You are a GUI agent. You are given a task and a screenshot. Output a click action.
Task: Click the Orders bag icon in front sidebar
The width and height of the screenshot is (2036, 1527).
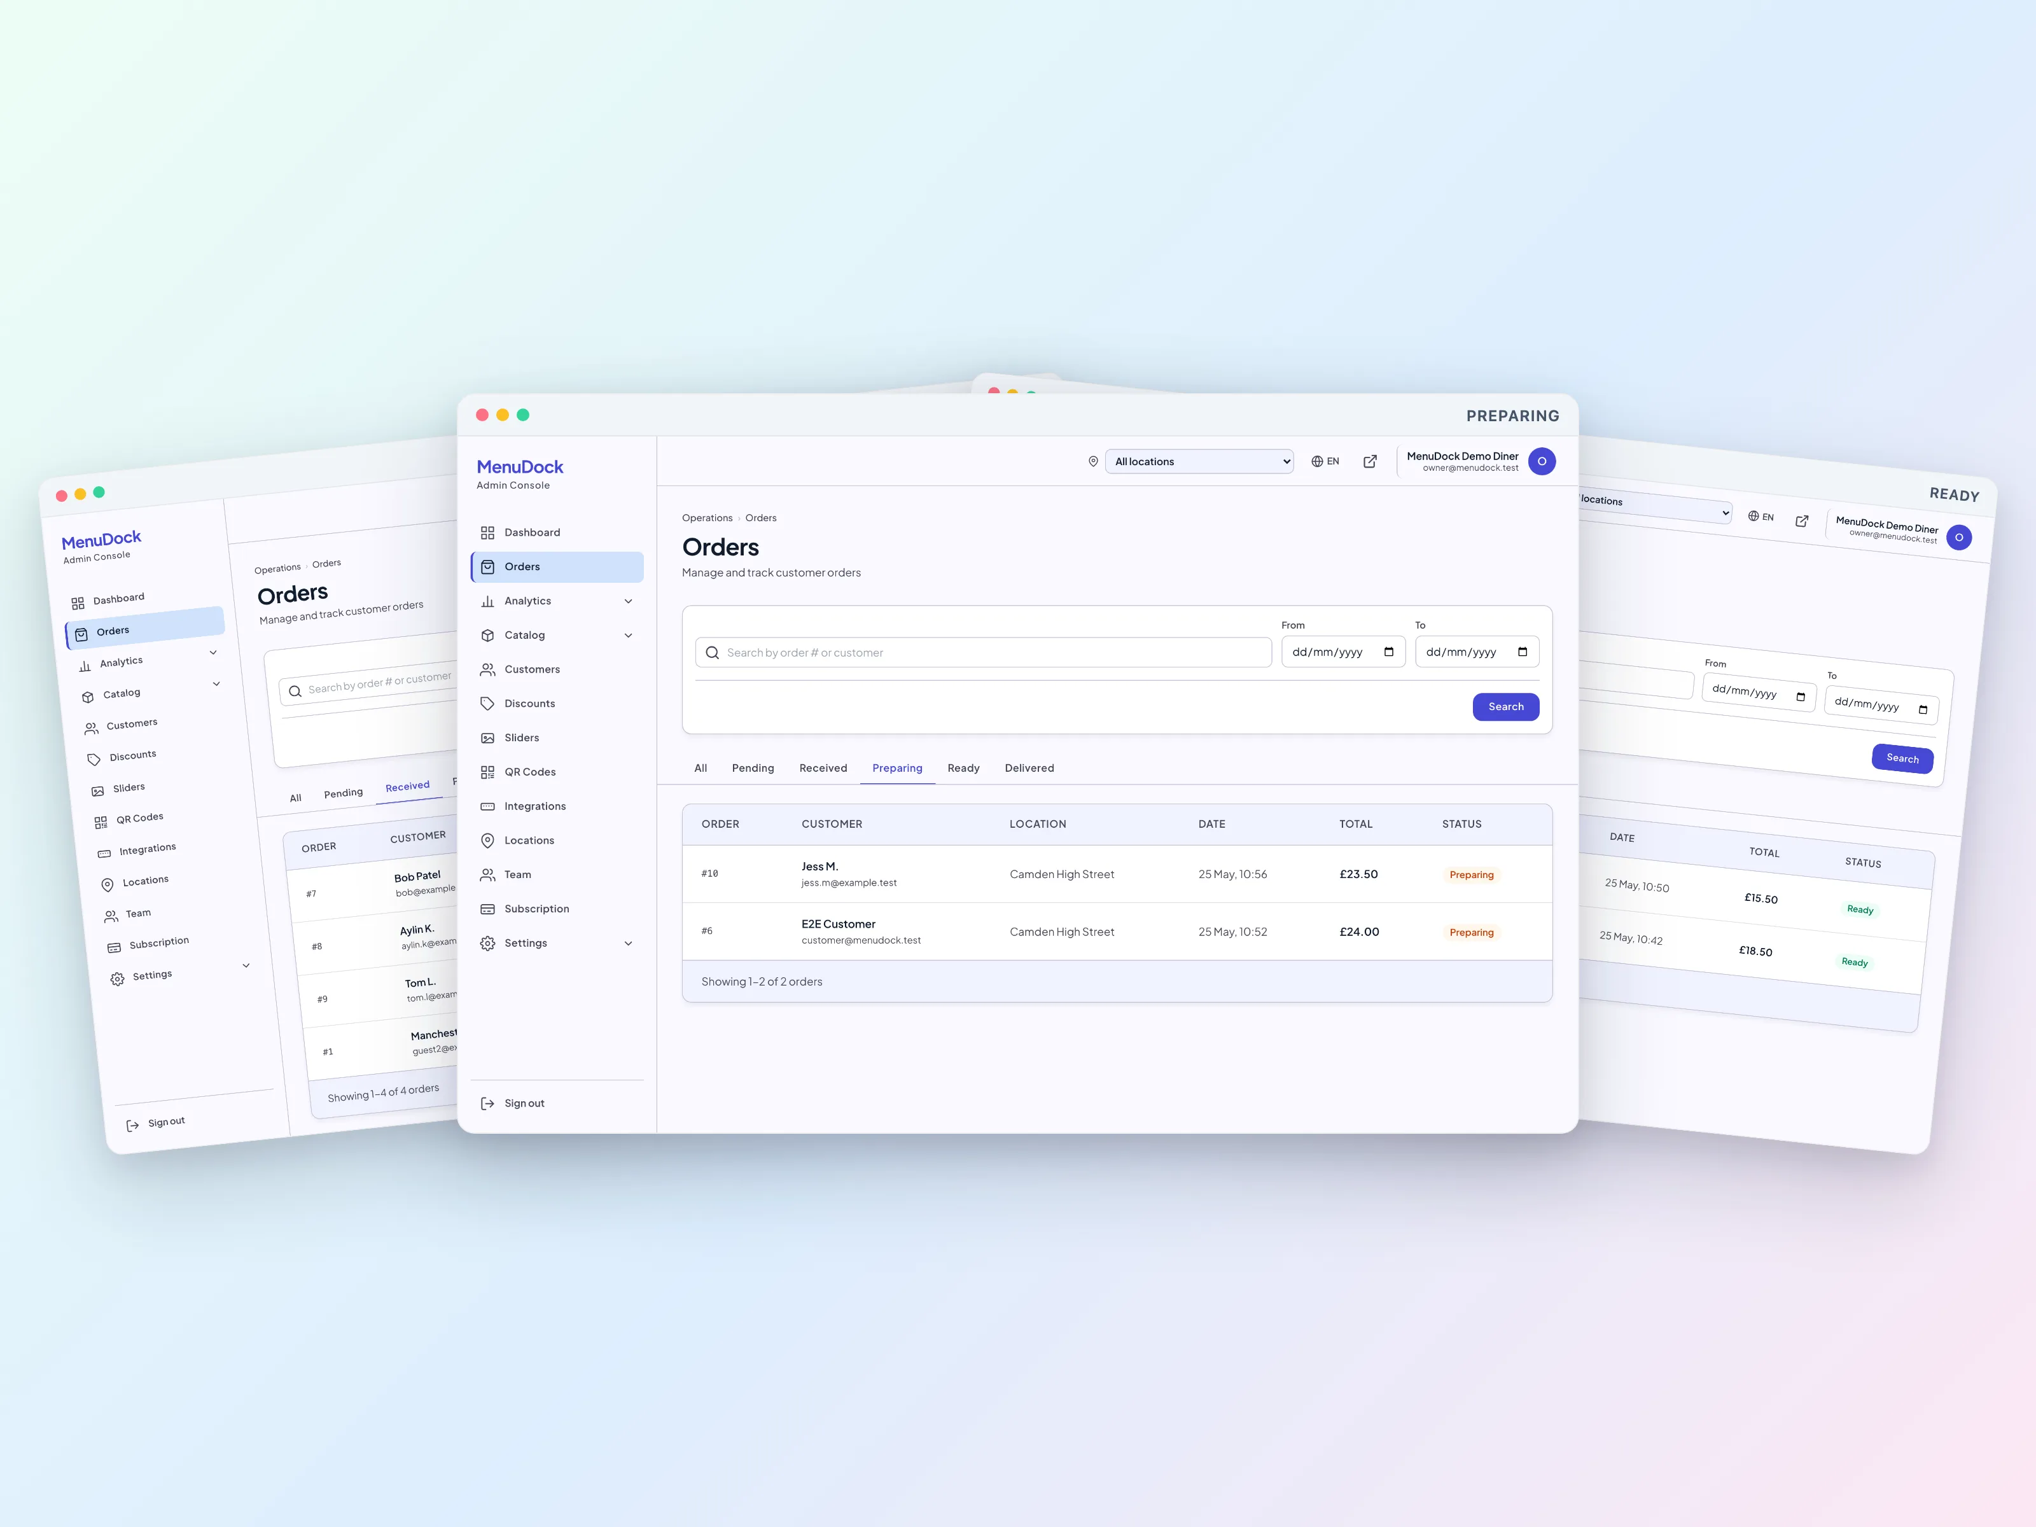(488, 566)
